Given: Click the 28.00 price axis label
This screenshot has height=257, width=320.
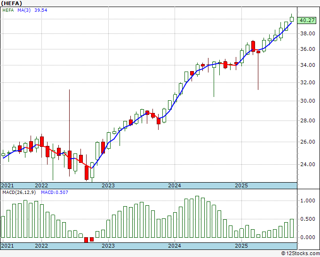Looking at the screenshot, I should point(308,120).
